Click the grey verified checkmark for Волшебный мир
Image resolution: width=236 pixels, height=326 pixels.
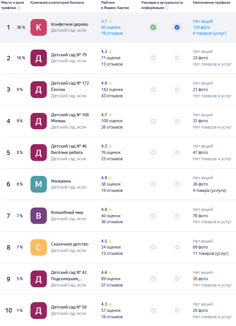pos(177,216)
